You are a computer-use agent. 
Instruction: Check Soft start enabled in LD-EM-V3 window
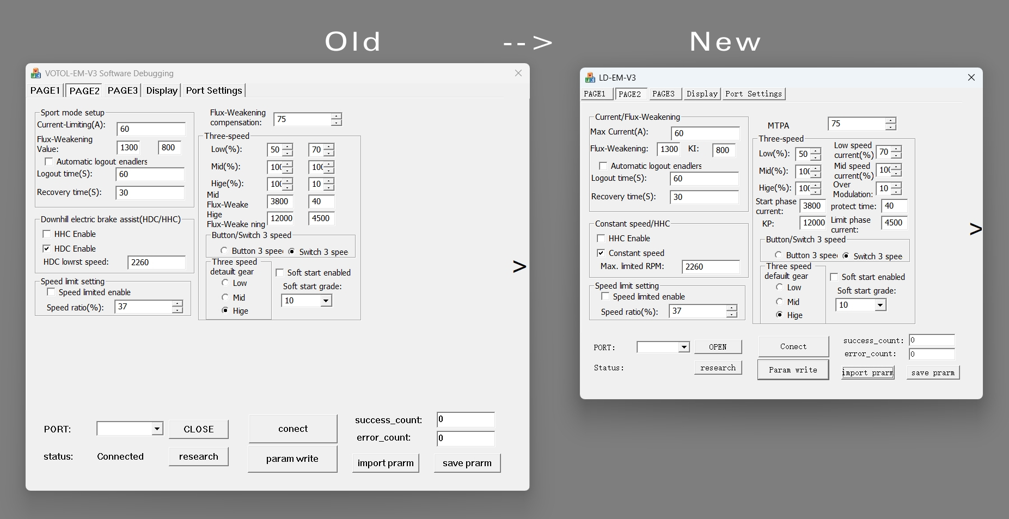834,277
